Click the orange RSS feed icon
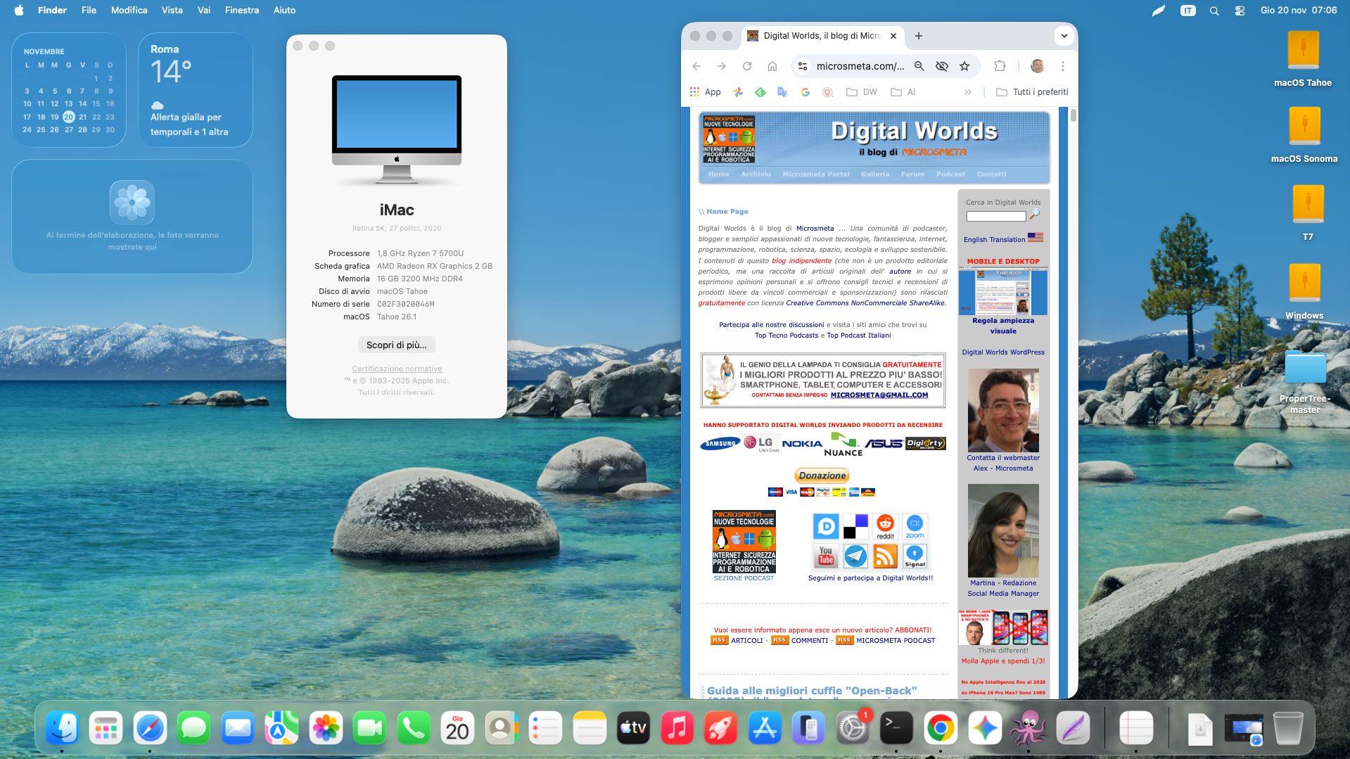Screen dimensions: 1350x759 click(885, 557)
